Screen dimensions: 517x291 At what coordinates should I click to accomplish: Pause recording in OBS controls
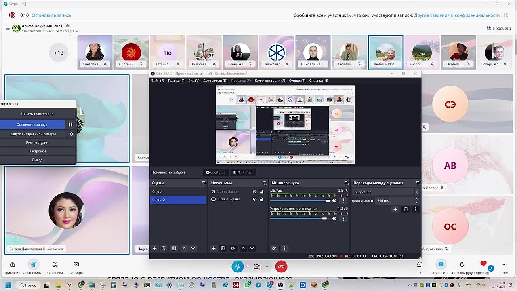point(70,124)
